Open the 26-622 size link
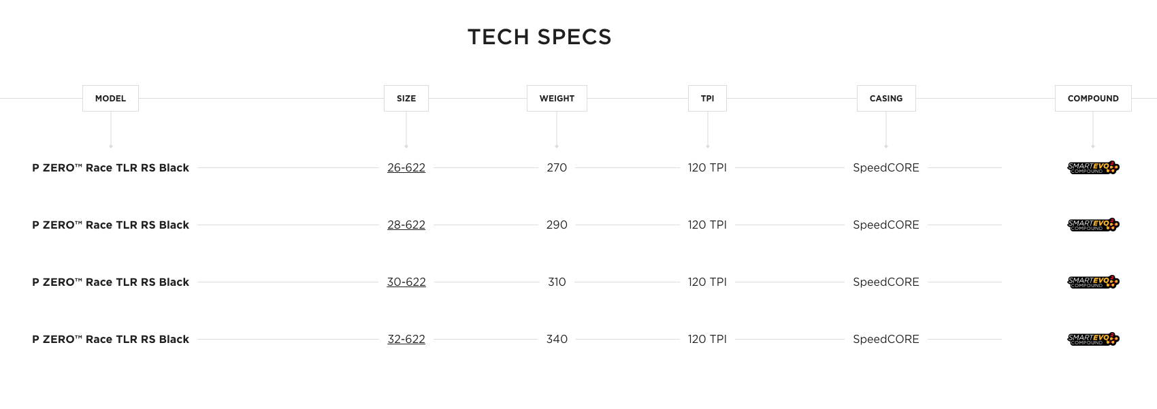Viewport: 1157px width, 409px height. pyautogui.click(x=406, y=167)
